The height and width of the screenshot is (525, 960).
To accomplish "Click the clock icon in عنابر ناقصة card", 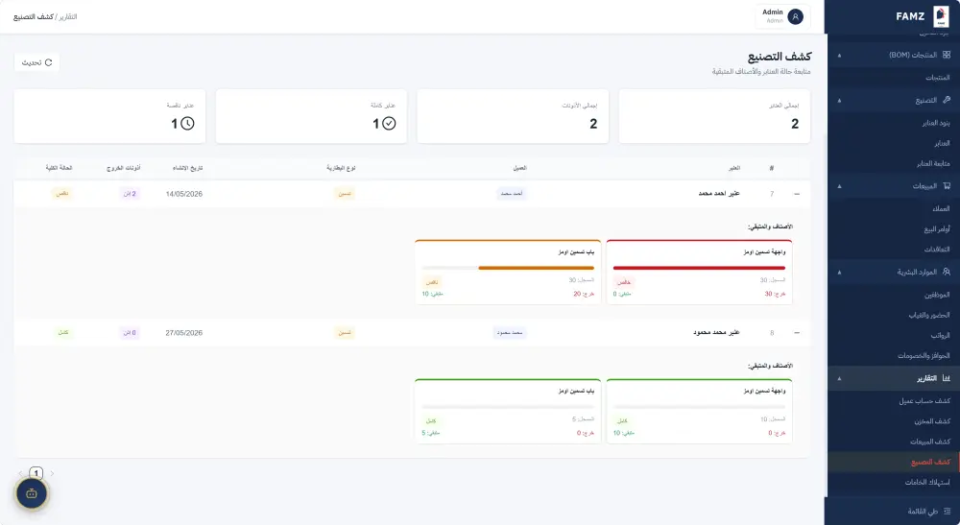I will pyautogui.click(x=187, y=124).
